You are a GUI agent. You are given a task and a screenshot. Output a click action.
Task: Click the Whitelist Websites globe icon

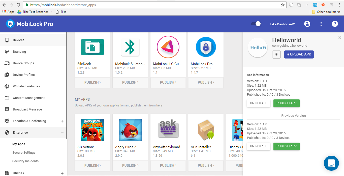[x=7, y=86]
